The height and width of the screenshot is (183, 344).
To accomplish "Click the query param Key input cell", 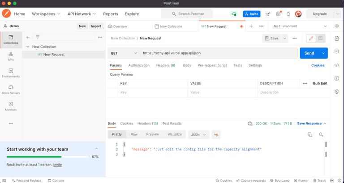I will pyautogui.click(x=153, y=93).
